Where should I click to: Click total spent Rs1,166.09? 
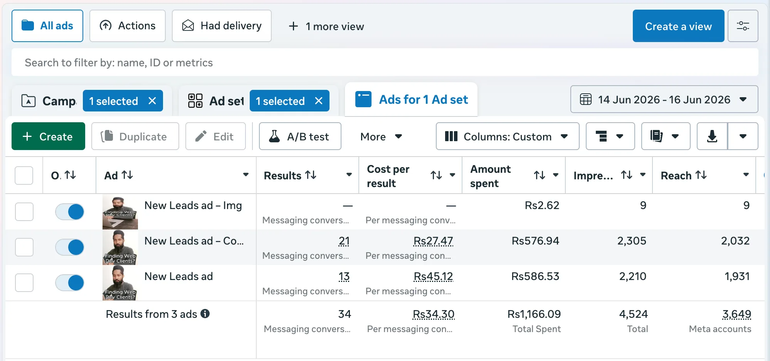[x=534, y=314]
